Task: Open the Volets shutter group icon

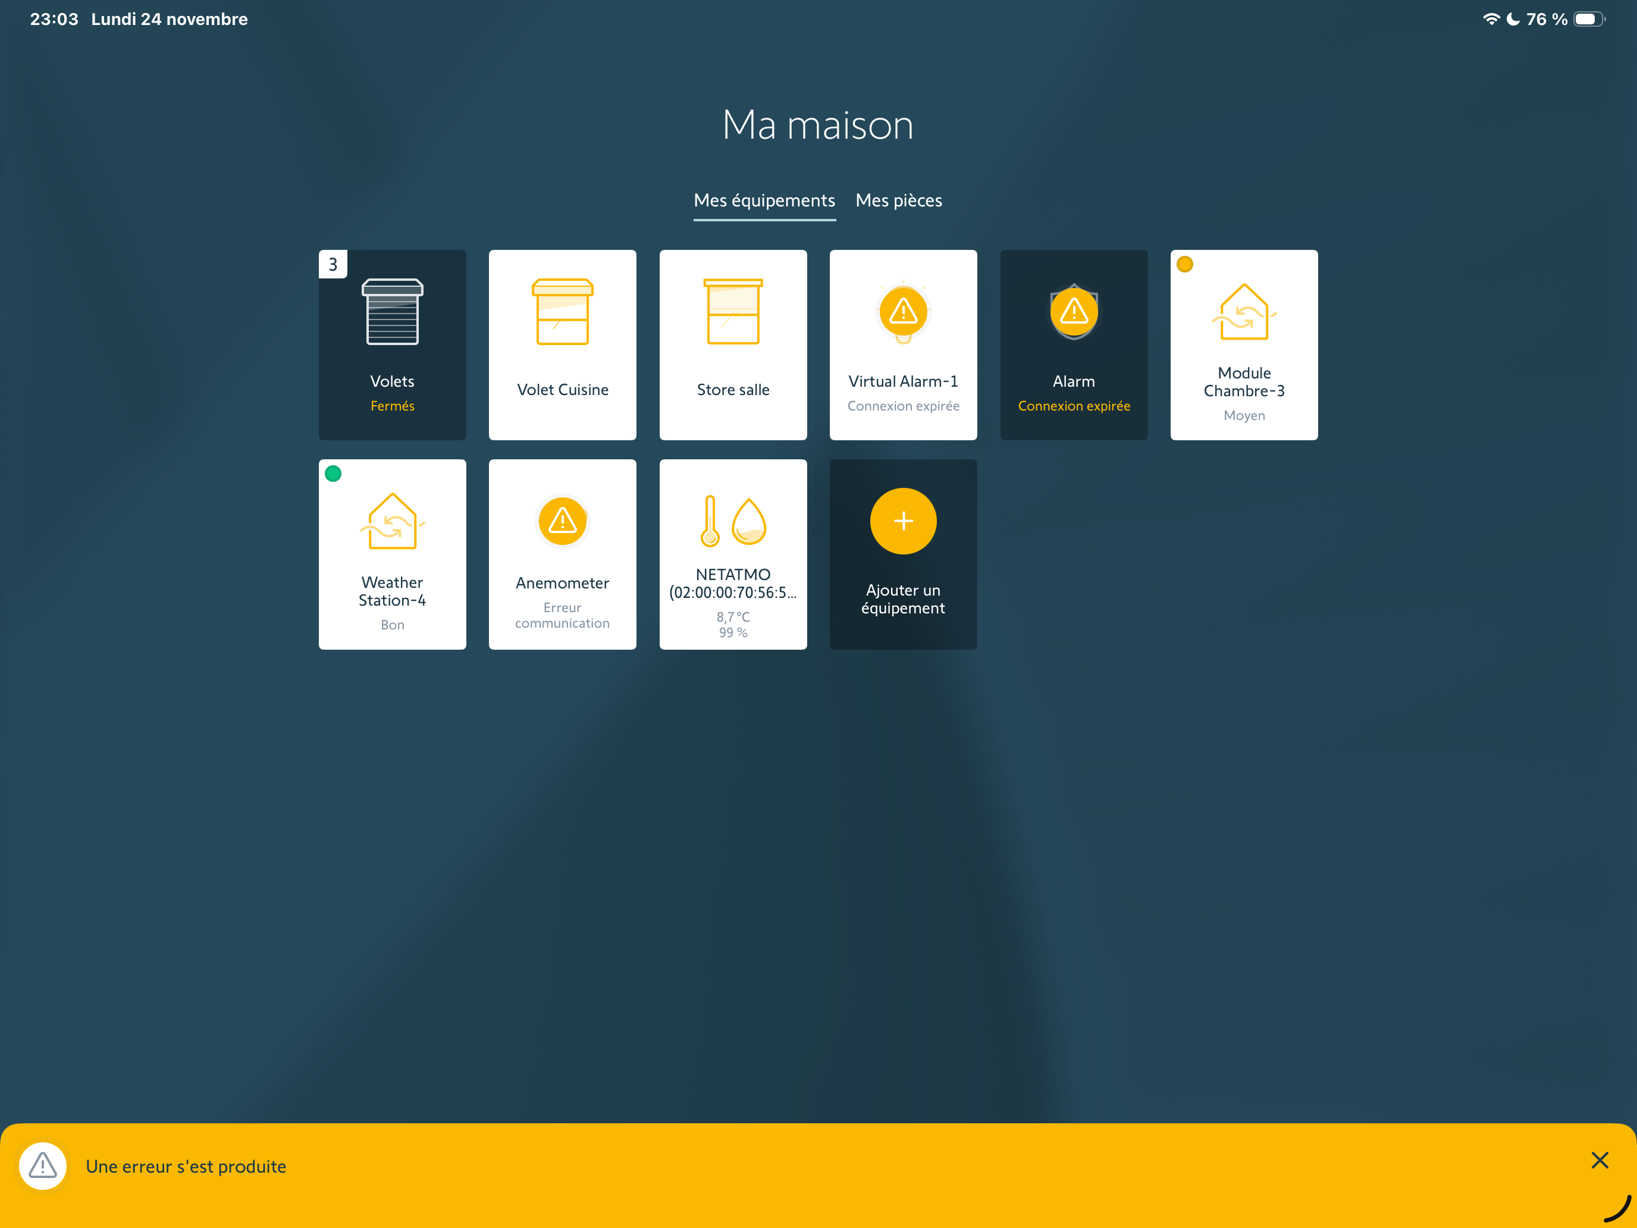Action: pos(392,312)
